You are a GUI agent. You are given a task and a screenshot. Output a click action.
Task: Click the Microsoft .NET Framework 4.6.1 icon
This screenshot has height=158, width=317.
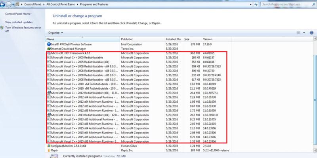49,53
